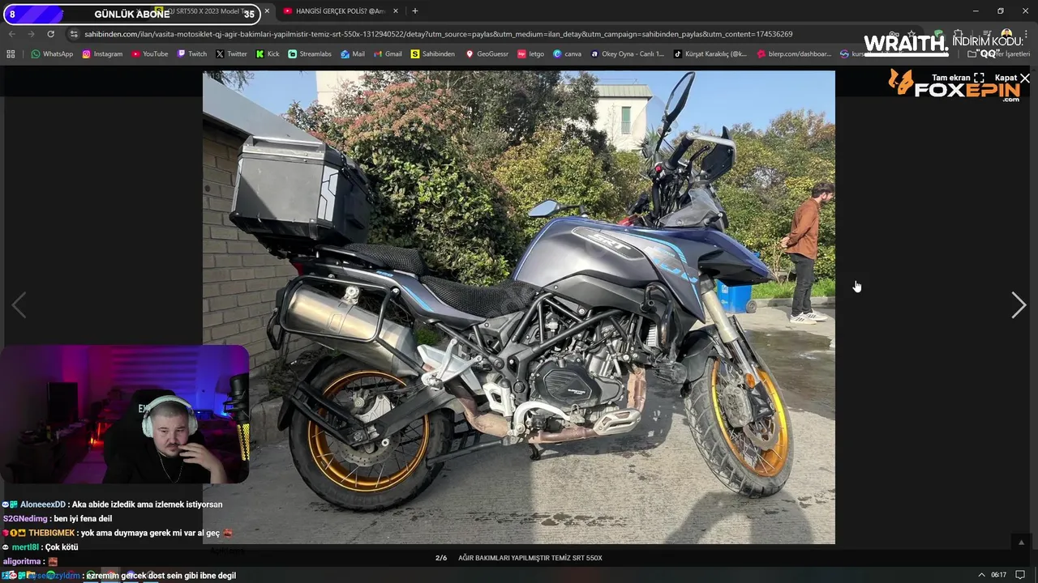Show the previous listing photo arrow
Viewport: 1038px width, 583px height.
click(19, 304)
